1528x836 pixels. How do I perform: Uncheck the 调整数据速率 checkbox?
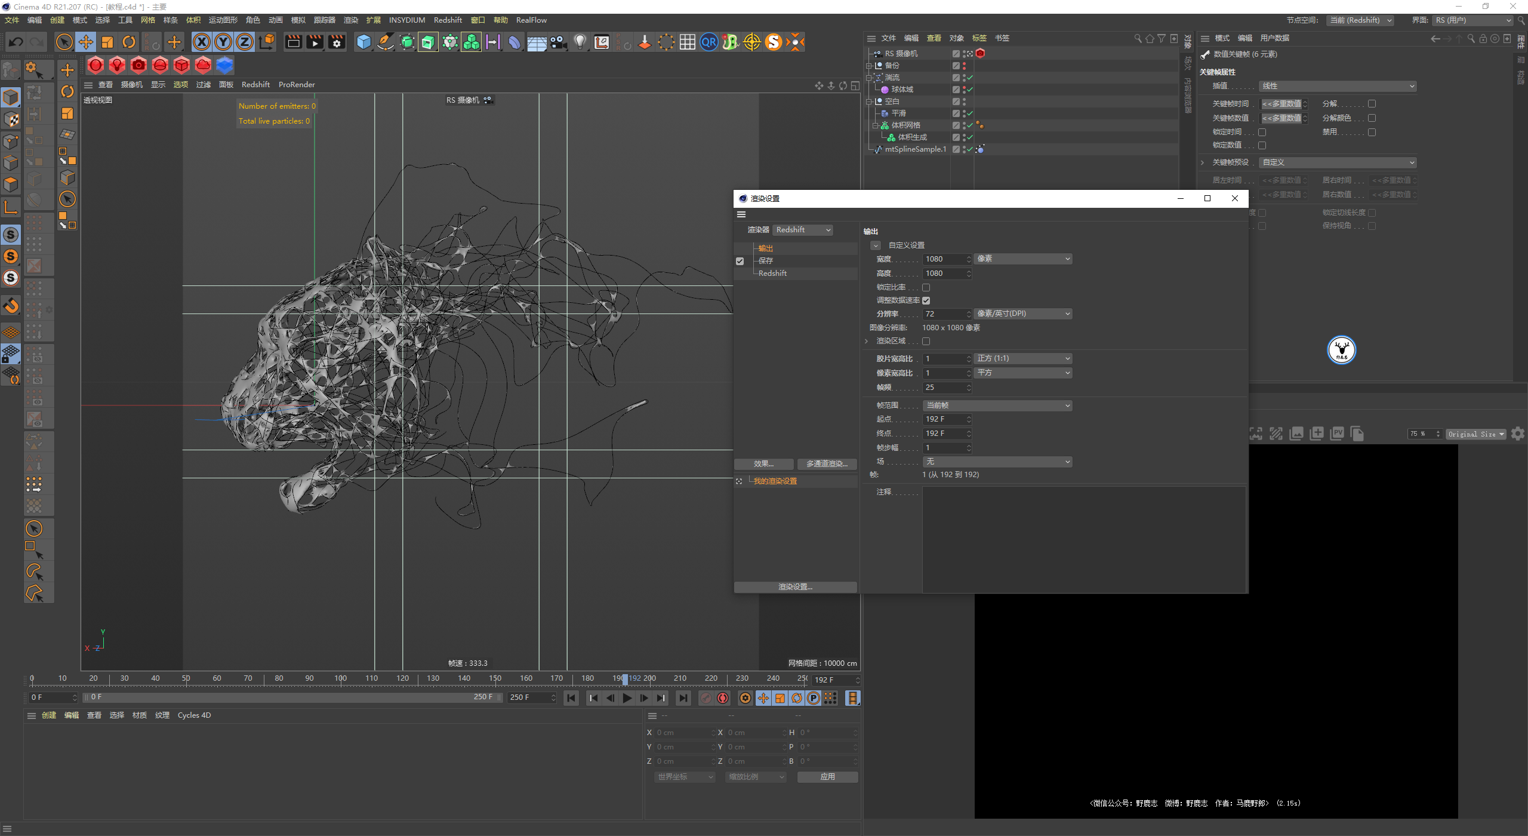click(x=926, y=300)
